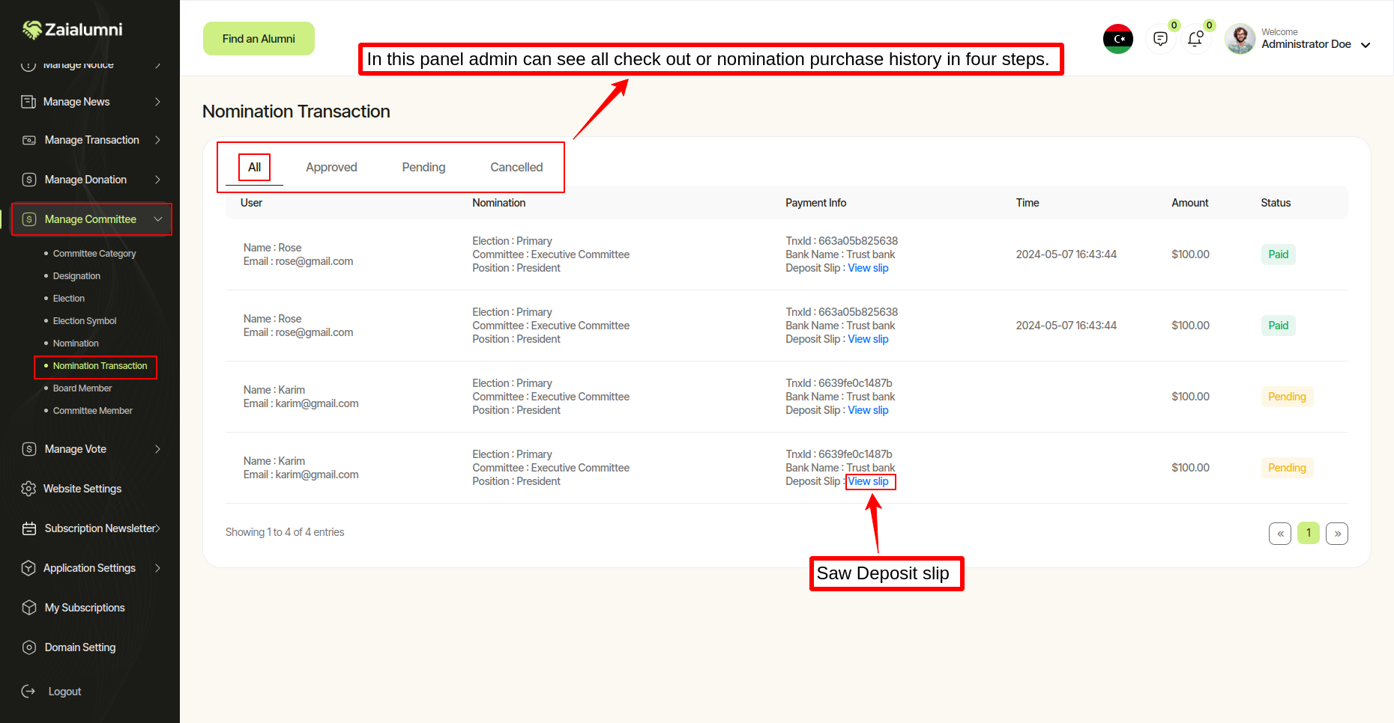
Task: Click the Website Settings gear icon
Action: 28,489
